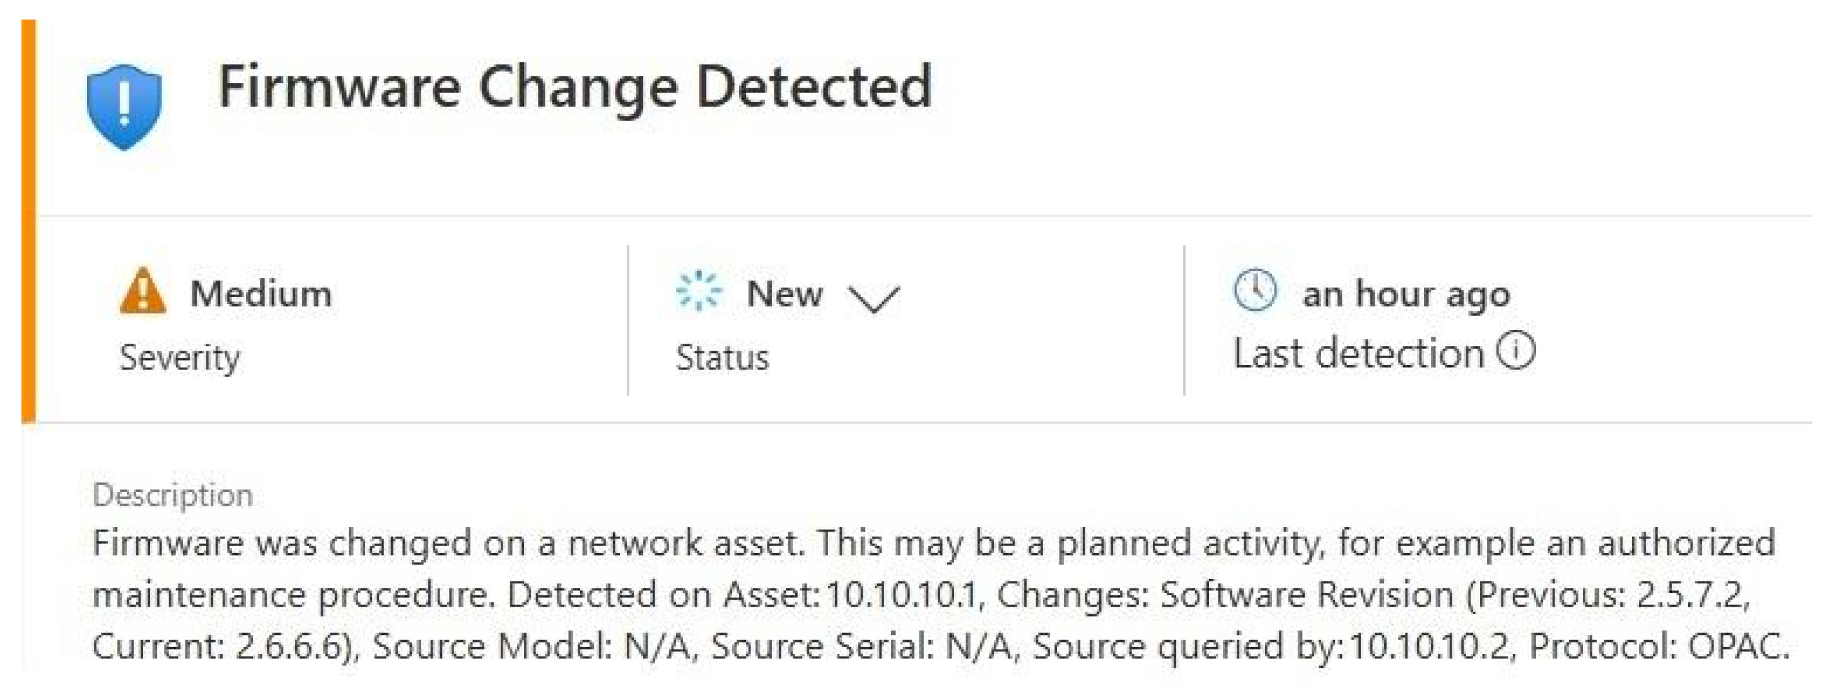Click the blue shield alert icon
This screenshot has height=688, width=1837.
pos(124,106)
